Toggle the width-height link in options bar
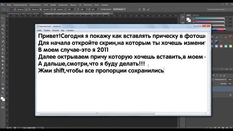 coord(52,9)
